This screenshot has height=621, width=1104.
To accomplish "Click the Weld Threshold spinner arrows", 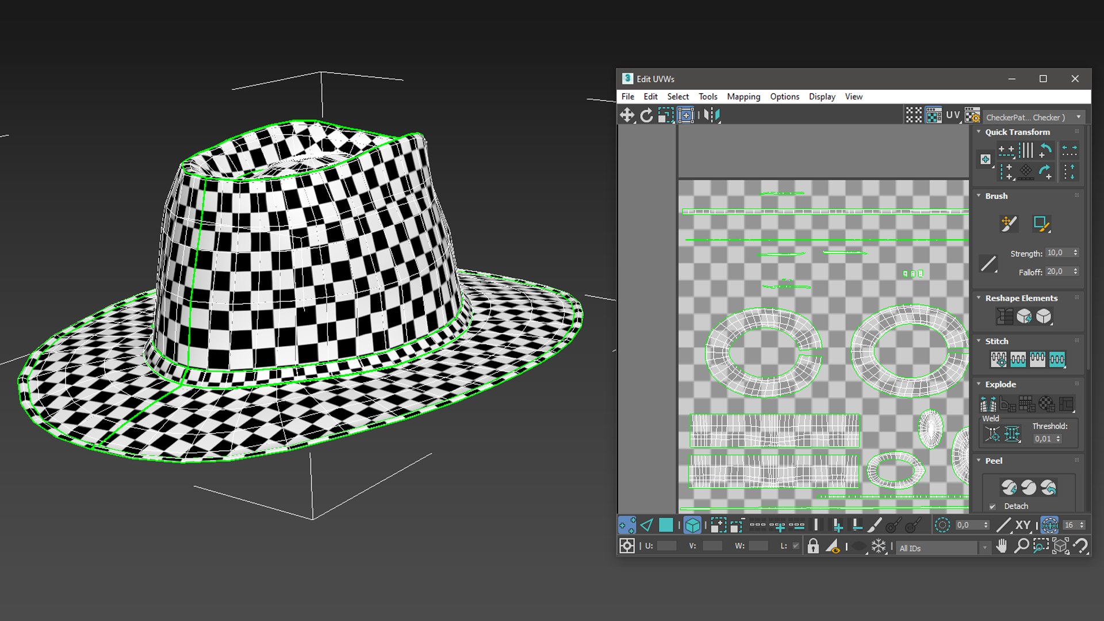I will tap(1058, 439).
